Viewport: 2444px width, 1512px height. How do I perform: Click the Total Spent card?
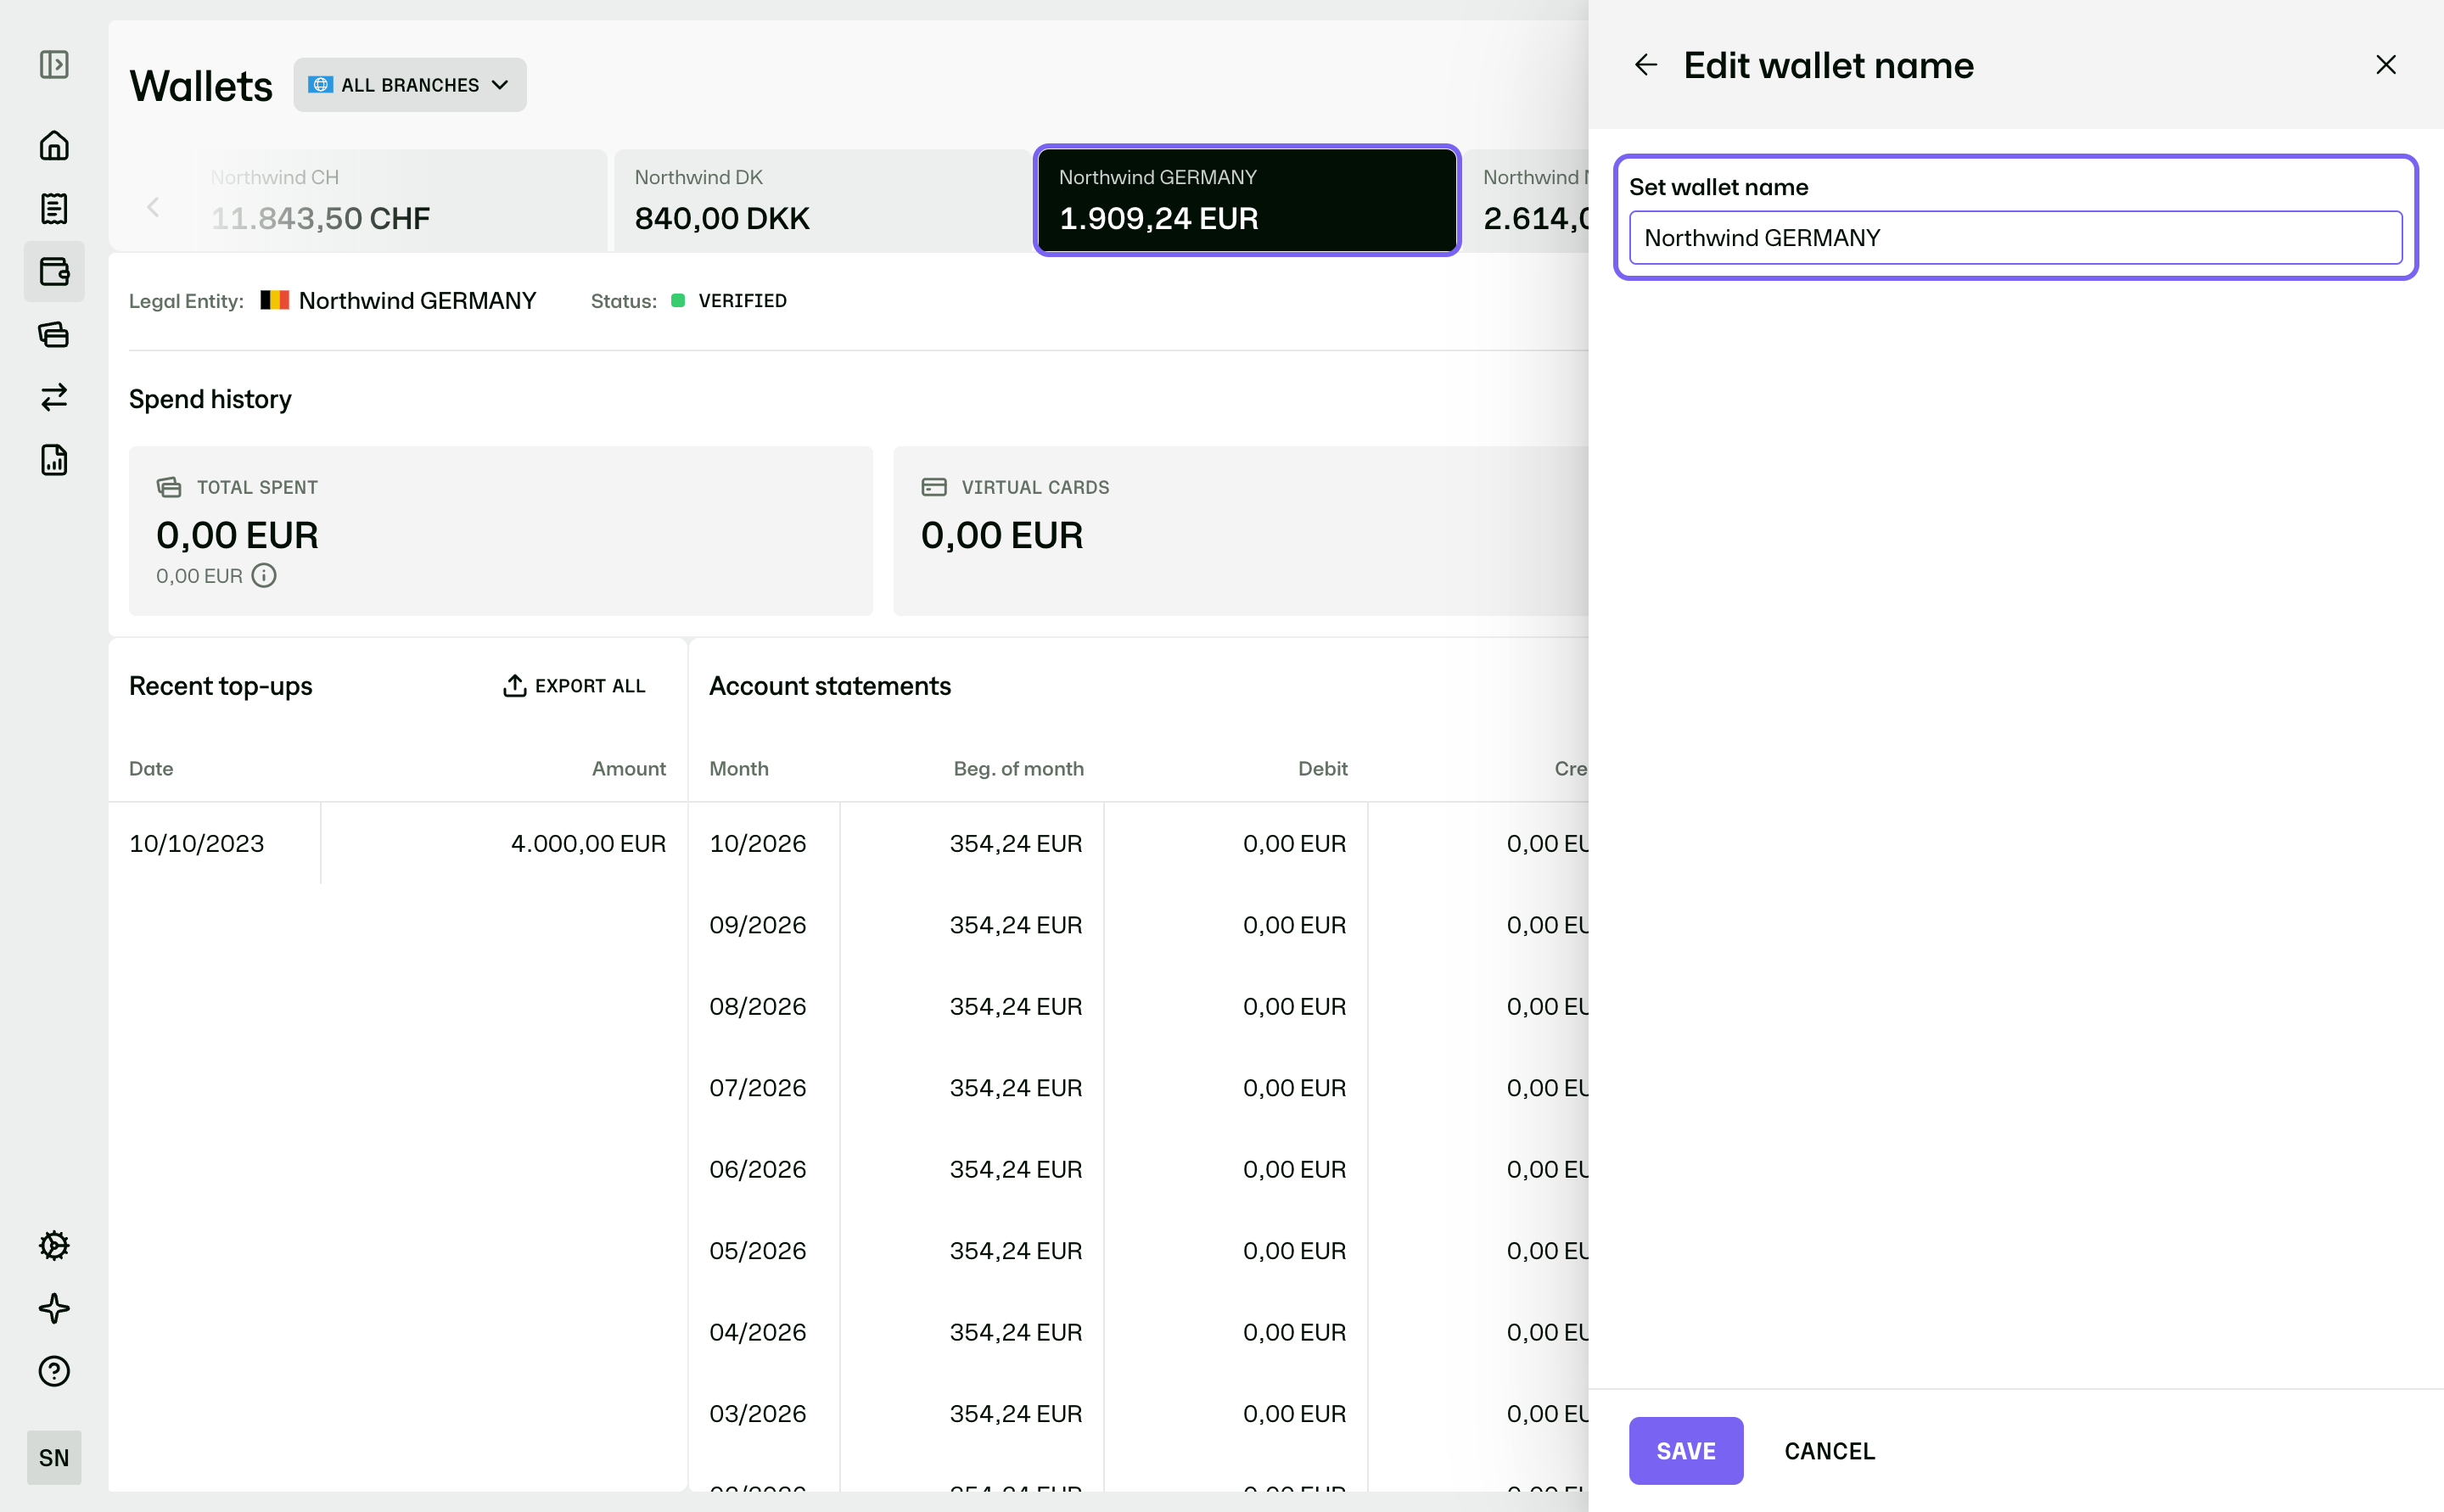(501, 531)
